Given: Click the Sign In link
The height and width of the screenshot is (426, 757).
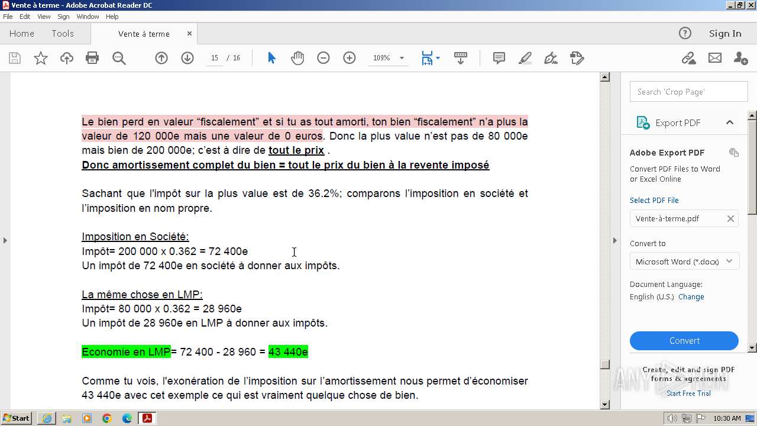Looking at the screenshot, I should click(x=725, y=34).
